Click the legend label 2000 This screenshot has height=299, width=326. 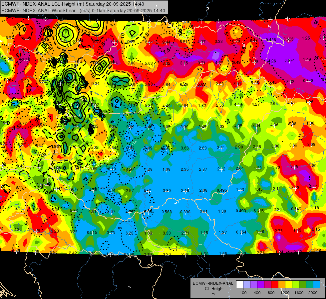313,293
